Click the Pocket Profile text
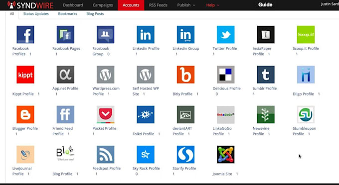This screenshot has width=339, height=185. pyautogui.click(x=104, y=128)
